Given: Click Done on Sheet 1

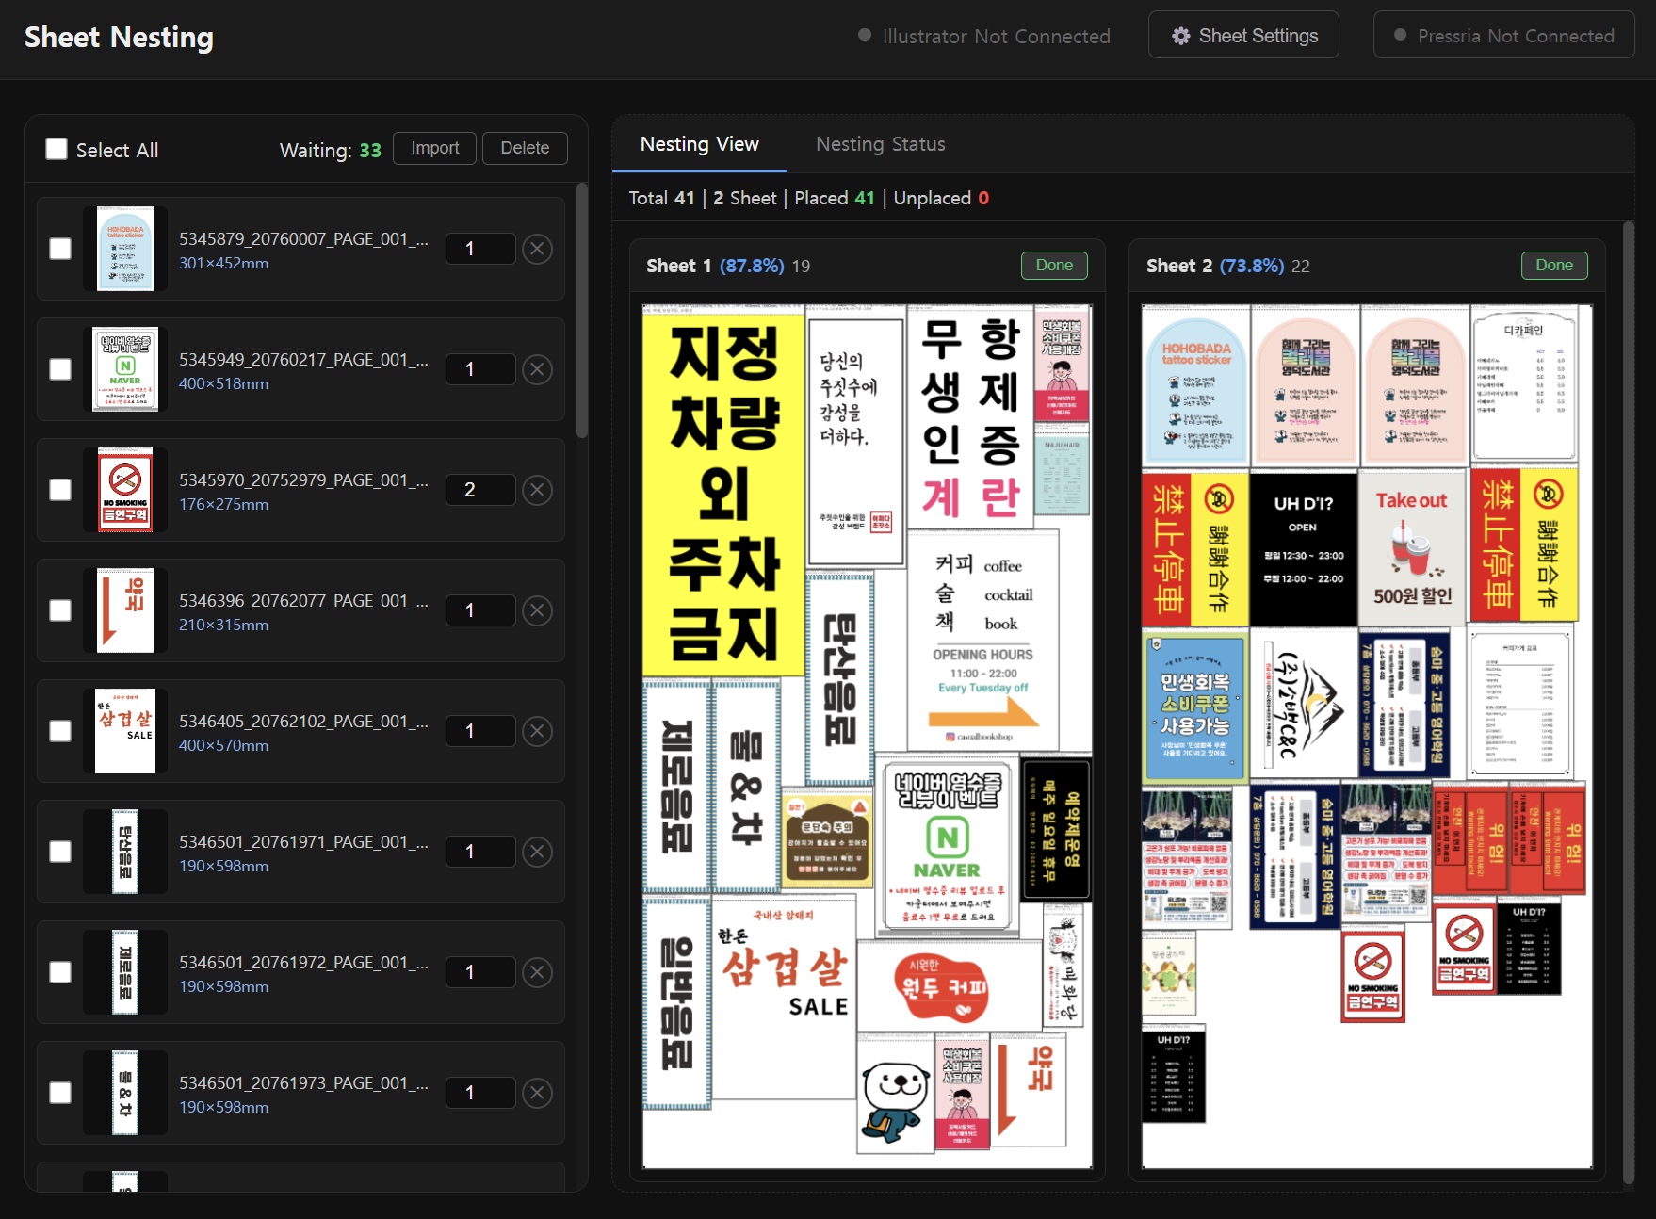Looking at the screenshot, I should 1054,266.
